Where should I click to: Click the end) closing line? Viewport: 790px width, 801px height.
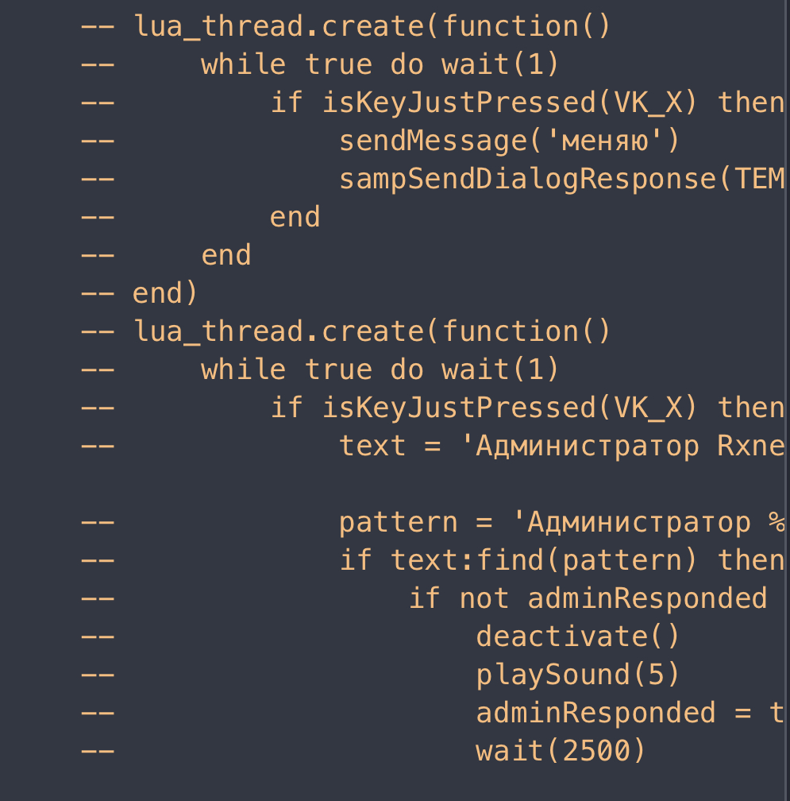tap(164, 293)
